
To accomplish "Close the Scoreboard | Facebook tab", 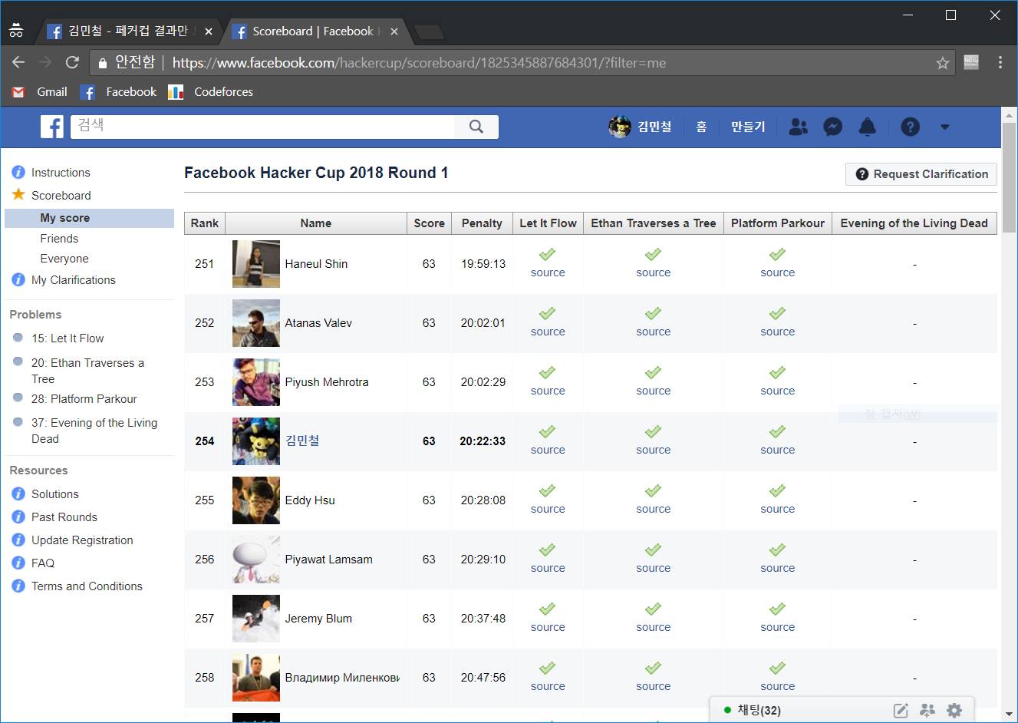I will [x=394, y=31].
